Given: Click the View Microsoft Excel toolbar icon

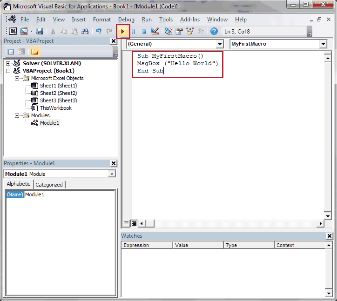Looking at the screenshot, I should (x=13, y=31).
